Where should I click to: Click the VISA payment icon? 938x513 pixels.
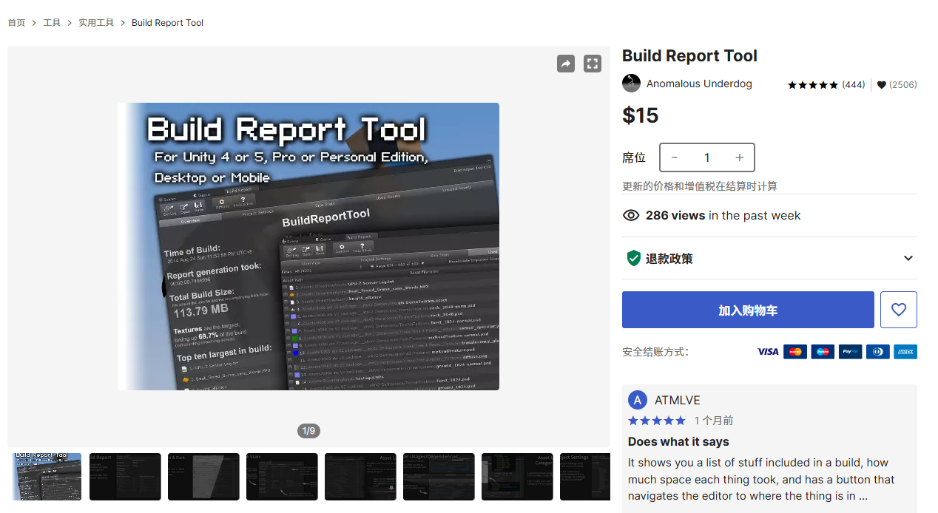click(x=768, y=352)
